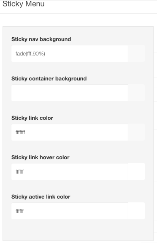Click the empty Sticky container background field

[70, 93]
